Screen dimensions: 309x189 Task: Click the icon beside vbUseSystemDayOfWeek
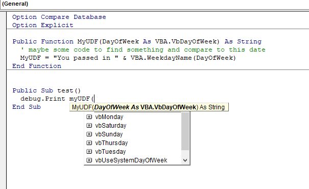[x=89, y=160]
